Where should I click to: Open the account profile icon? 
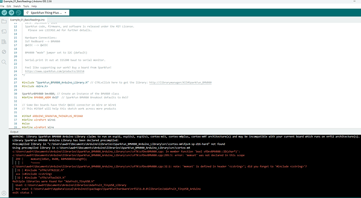pyautogui.click(x=4, y=193)
